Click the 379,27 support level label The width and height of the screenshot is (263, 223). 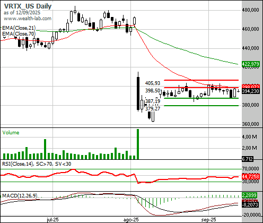(x=153, y=108)
